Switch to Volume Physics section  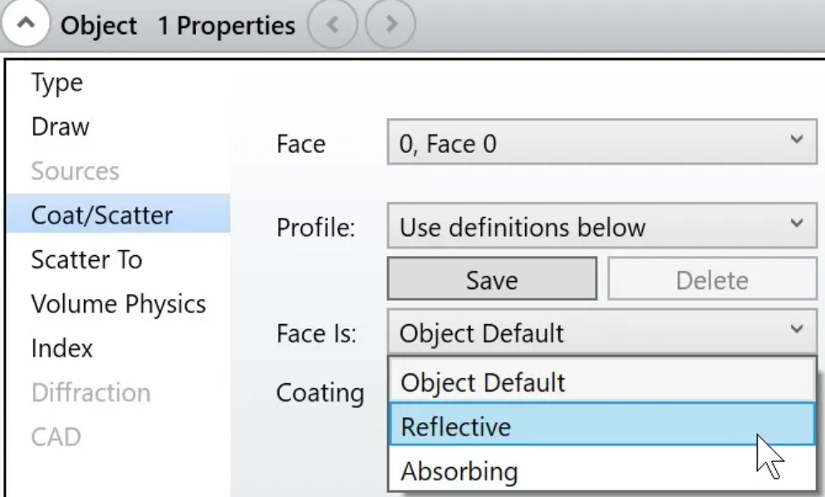tap(118, 304)
